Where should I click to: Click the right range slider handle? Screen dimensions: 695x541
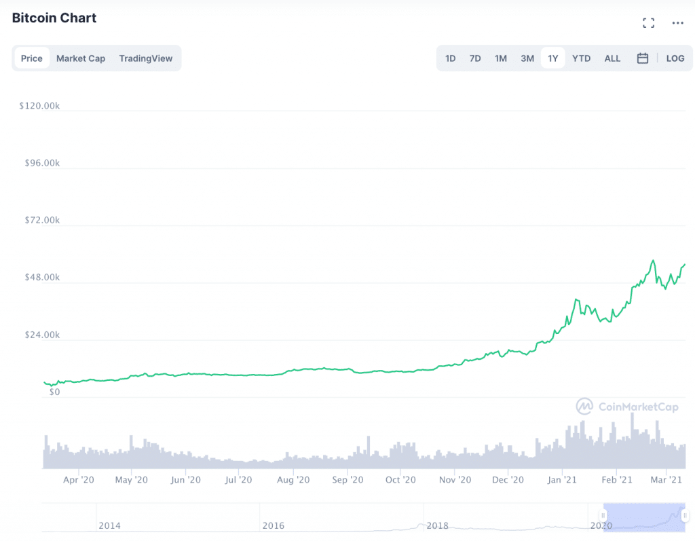685,516
